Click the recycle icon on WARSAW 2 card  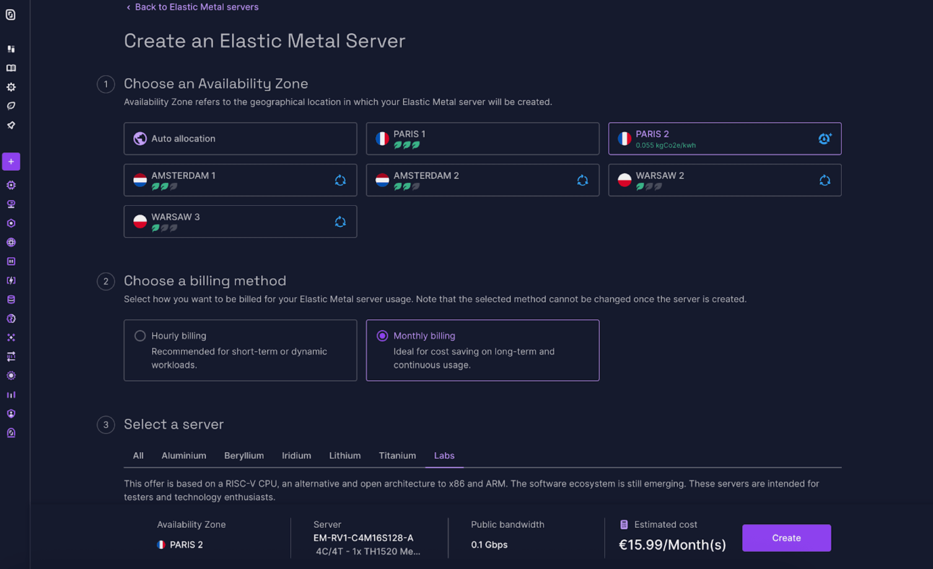coord(824,180)
